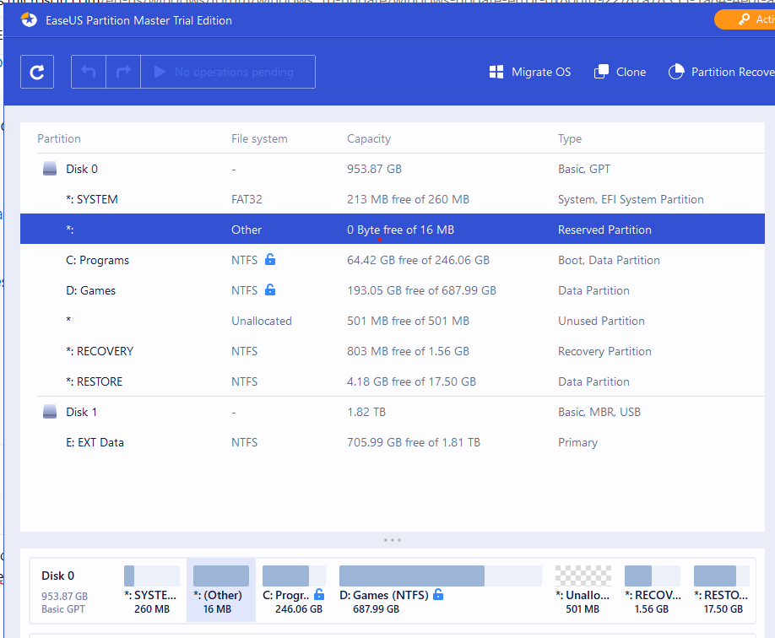Select the Disk 1 row in list

tap(393, 412)
